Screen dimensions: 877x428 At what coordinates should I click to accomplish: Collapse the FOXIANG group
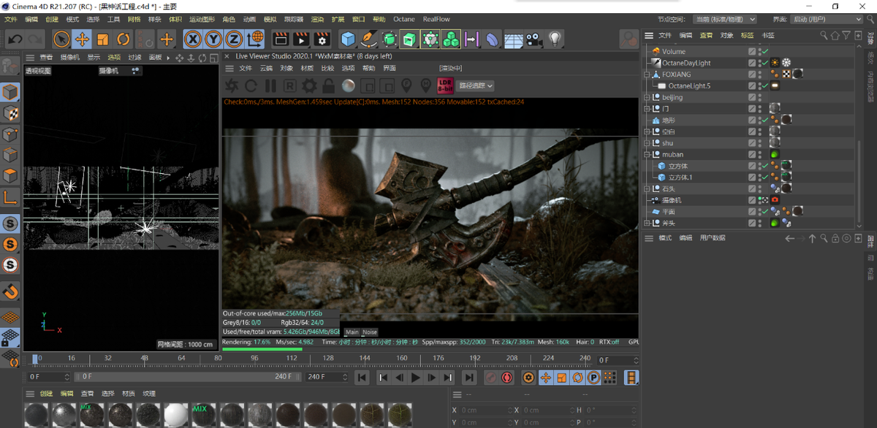coord(648,74)
